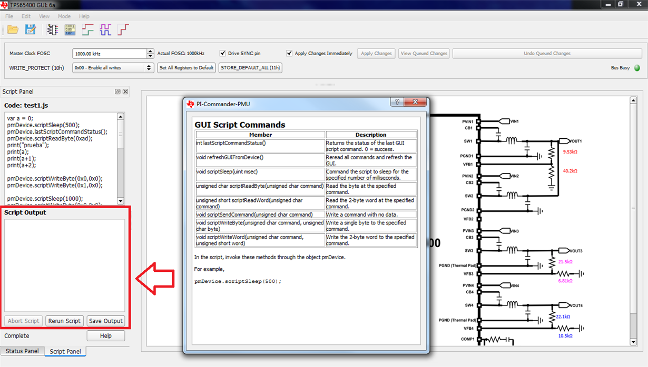Open a file using the folder icon
This screenshot has width=648, height=367.
[13, 30]
